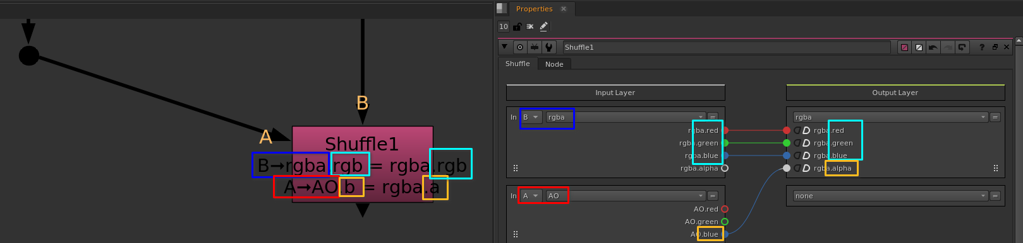The width and height of the screenshot is (1023, 243).
Task: Click the AO.red input channel connector
Action: click(725, 209)
